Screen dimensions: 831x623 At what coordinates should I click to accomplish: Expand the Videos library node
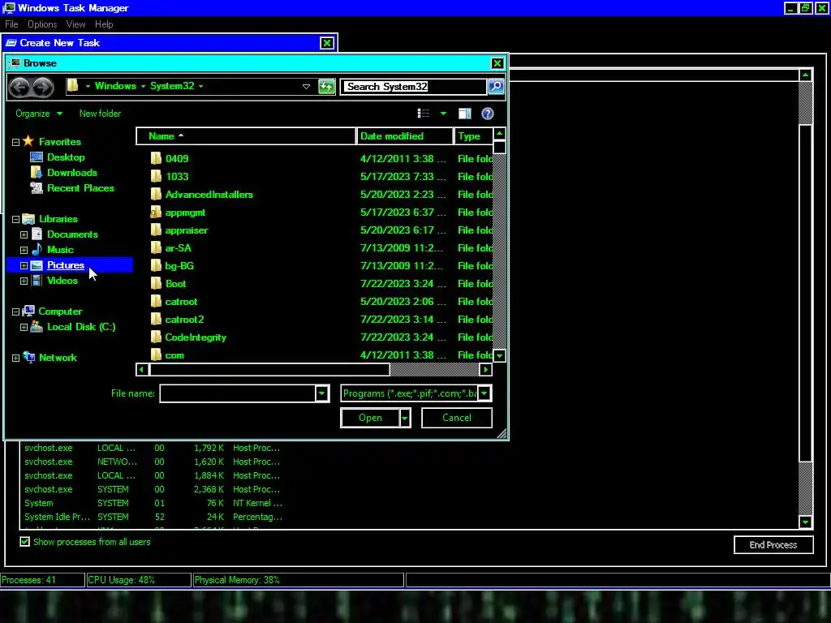click(24, 281)
